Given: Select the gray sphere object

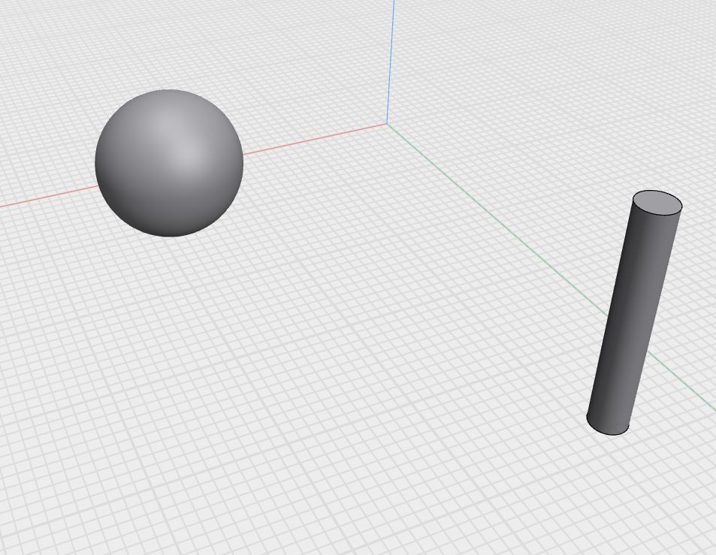Looking at the screenshot, I should pos(169,163).
